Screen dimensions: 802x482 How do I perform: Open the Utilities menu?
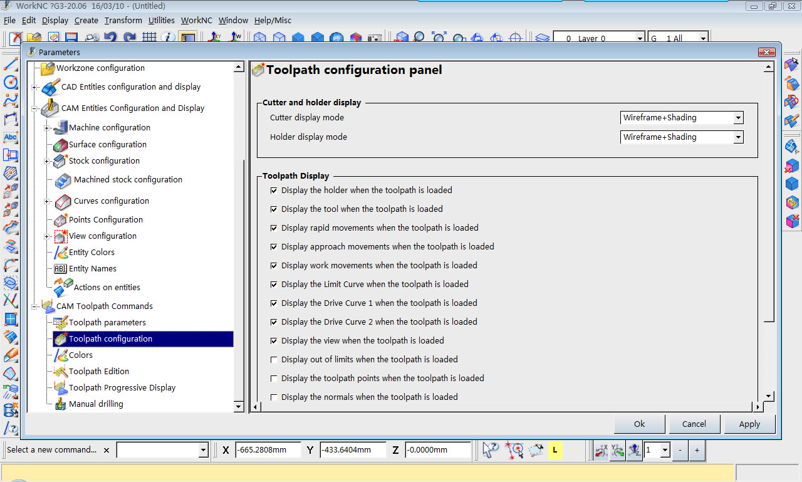point(162,20)
